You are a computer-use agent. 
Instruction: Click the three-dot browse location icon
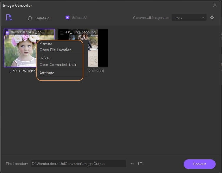[131, 164]
